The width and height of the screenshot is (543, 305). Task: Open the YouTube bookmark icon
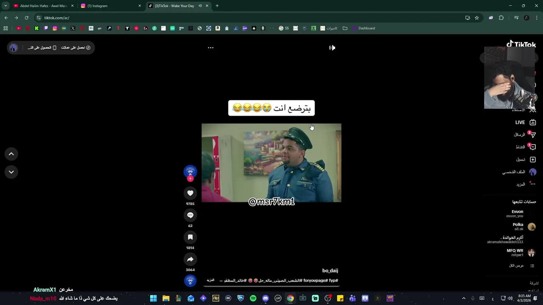click(x=19, y=28)
